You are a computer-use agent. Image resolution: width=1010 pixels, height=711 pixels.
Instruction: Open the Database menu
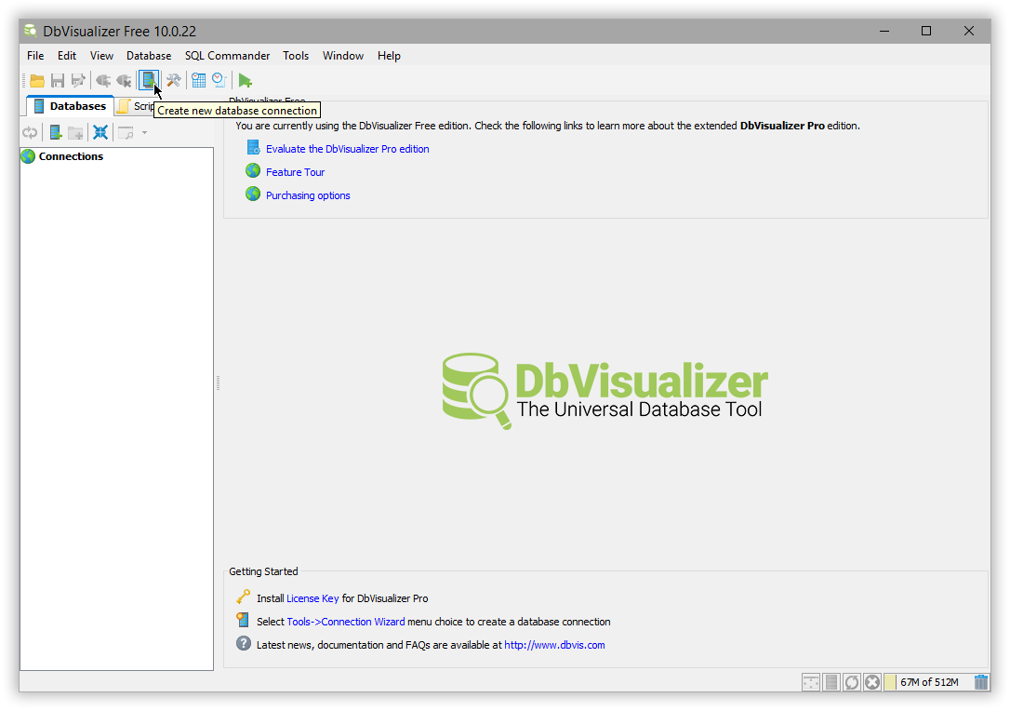[149, 56]
